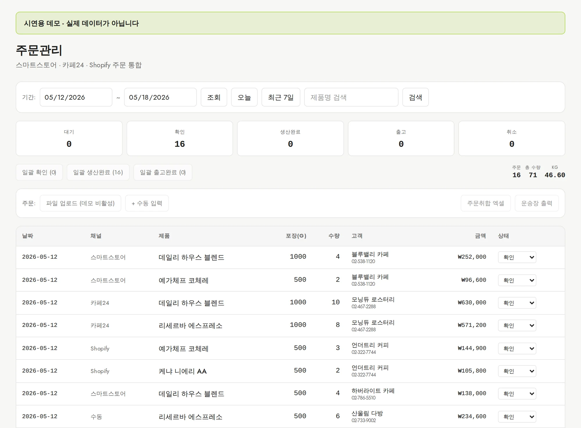The image size is (581, 428).
Task: Click the KG total 46.60
Action: click(555, 175)
